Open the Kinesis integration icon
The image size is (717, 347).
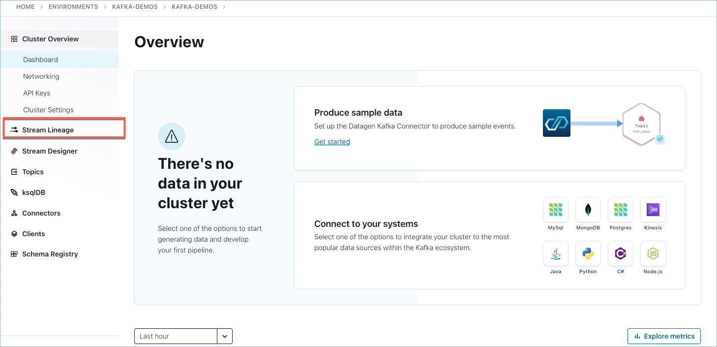click(653, 210)
